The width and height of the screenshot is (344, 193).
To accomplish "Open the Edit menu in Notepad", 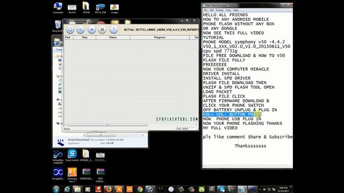I will (x=211, y=10).
